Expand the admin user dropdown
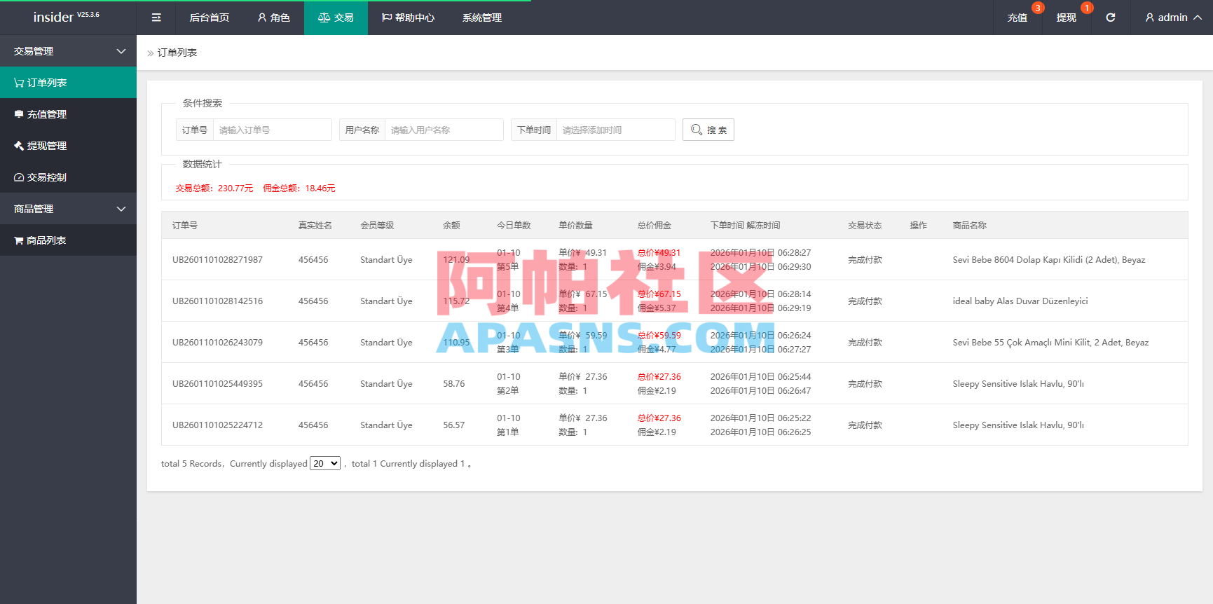 point(1173,18)
